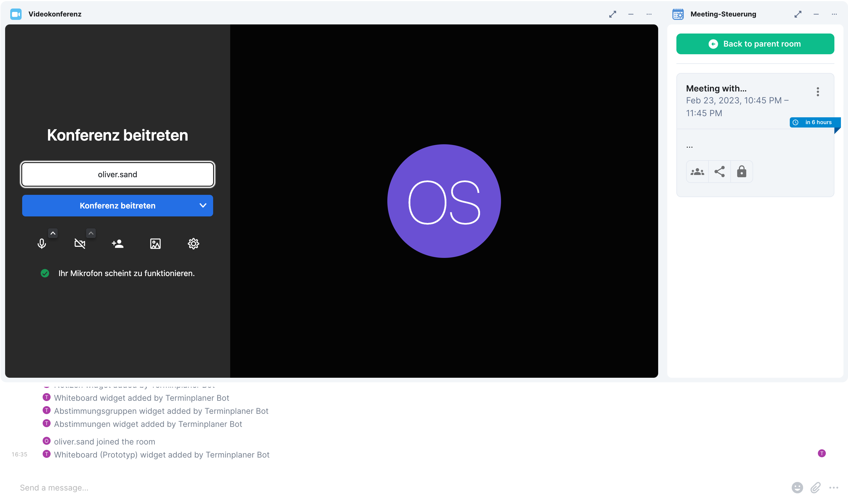Go back to parent room

point(755,44)
